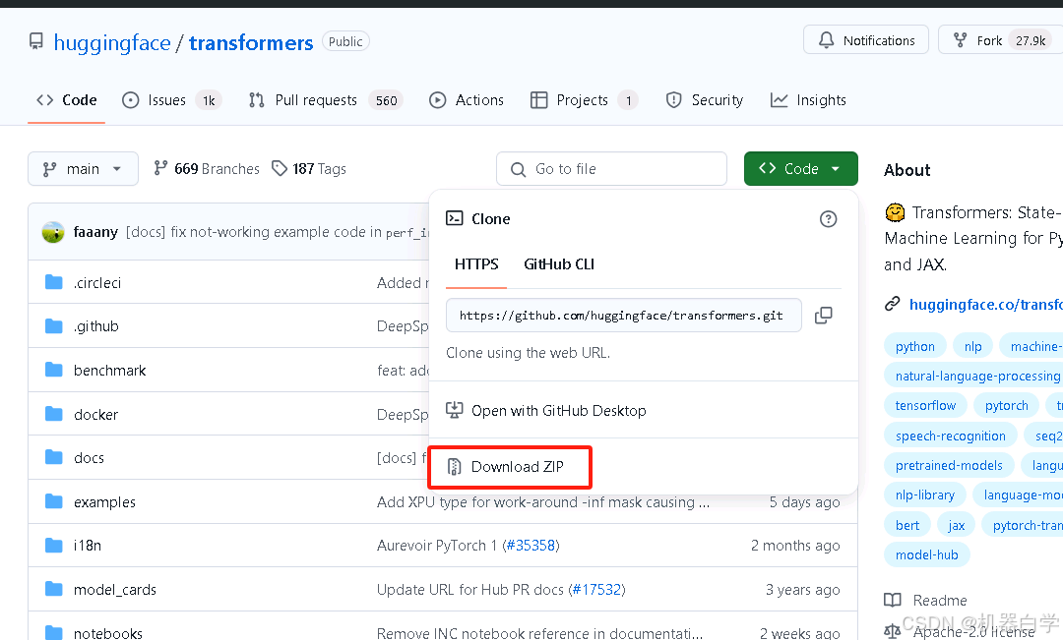
Task: Click the .circleci folder icon
Action: point(53,282)
